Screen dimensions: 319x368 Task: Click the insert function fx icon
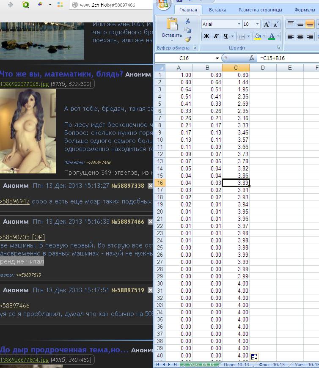coord(252,58)
